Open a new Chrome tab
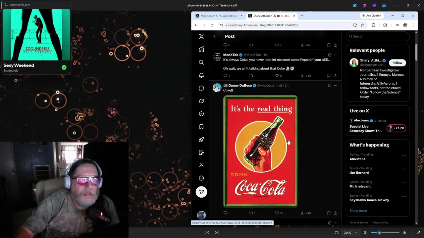424x238 pixels. point(302,16)
